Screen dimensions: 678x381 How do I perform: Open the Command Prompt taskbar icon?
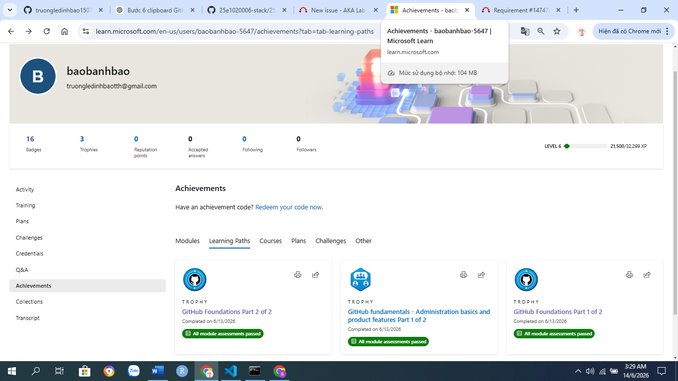(255, 371)
